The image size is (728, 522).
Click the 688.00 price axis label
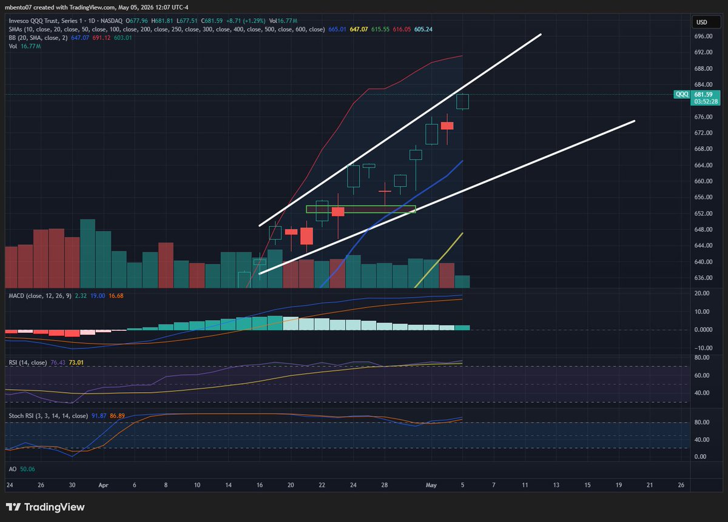[703, 69]
